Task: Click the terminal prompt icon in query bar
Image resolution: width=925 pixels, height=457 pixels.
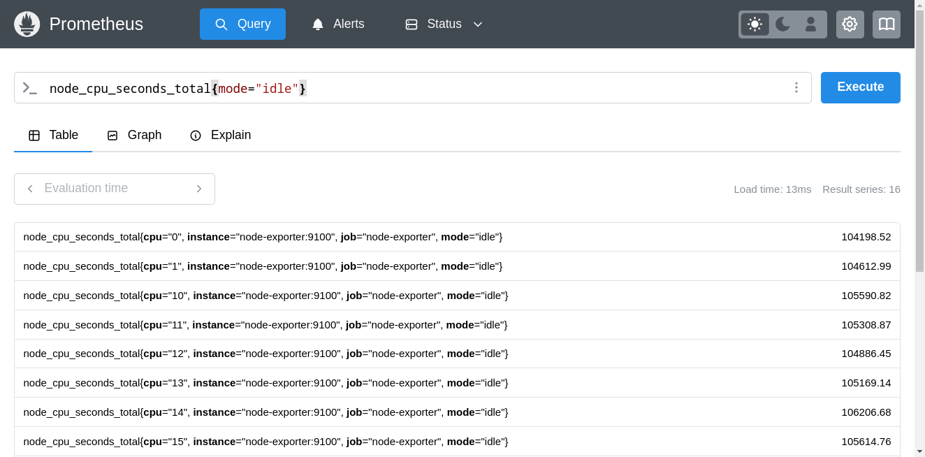Action: [29, 88]
